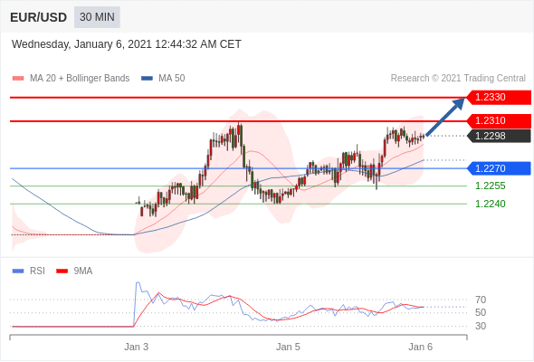Select the EUR/USD pair title
534x362 pixels.
point(39,17)
